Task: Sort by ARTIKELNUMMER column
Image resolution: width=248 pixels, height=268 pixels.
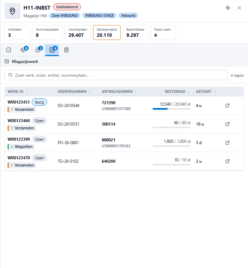Action: pos(119,92)
